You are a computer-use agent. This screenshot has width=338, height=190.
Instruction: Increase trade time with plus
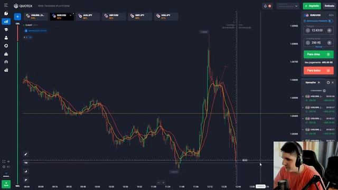click(329, 31)
